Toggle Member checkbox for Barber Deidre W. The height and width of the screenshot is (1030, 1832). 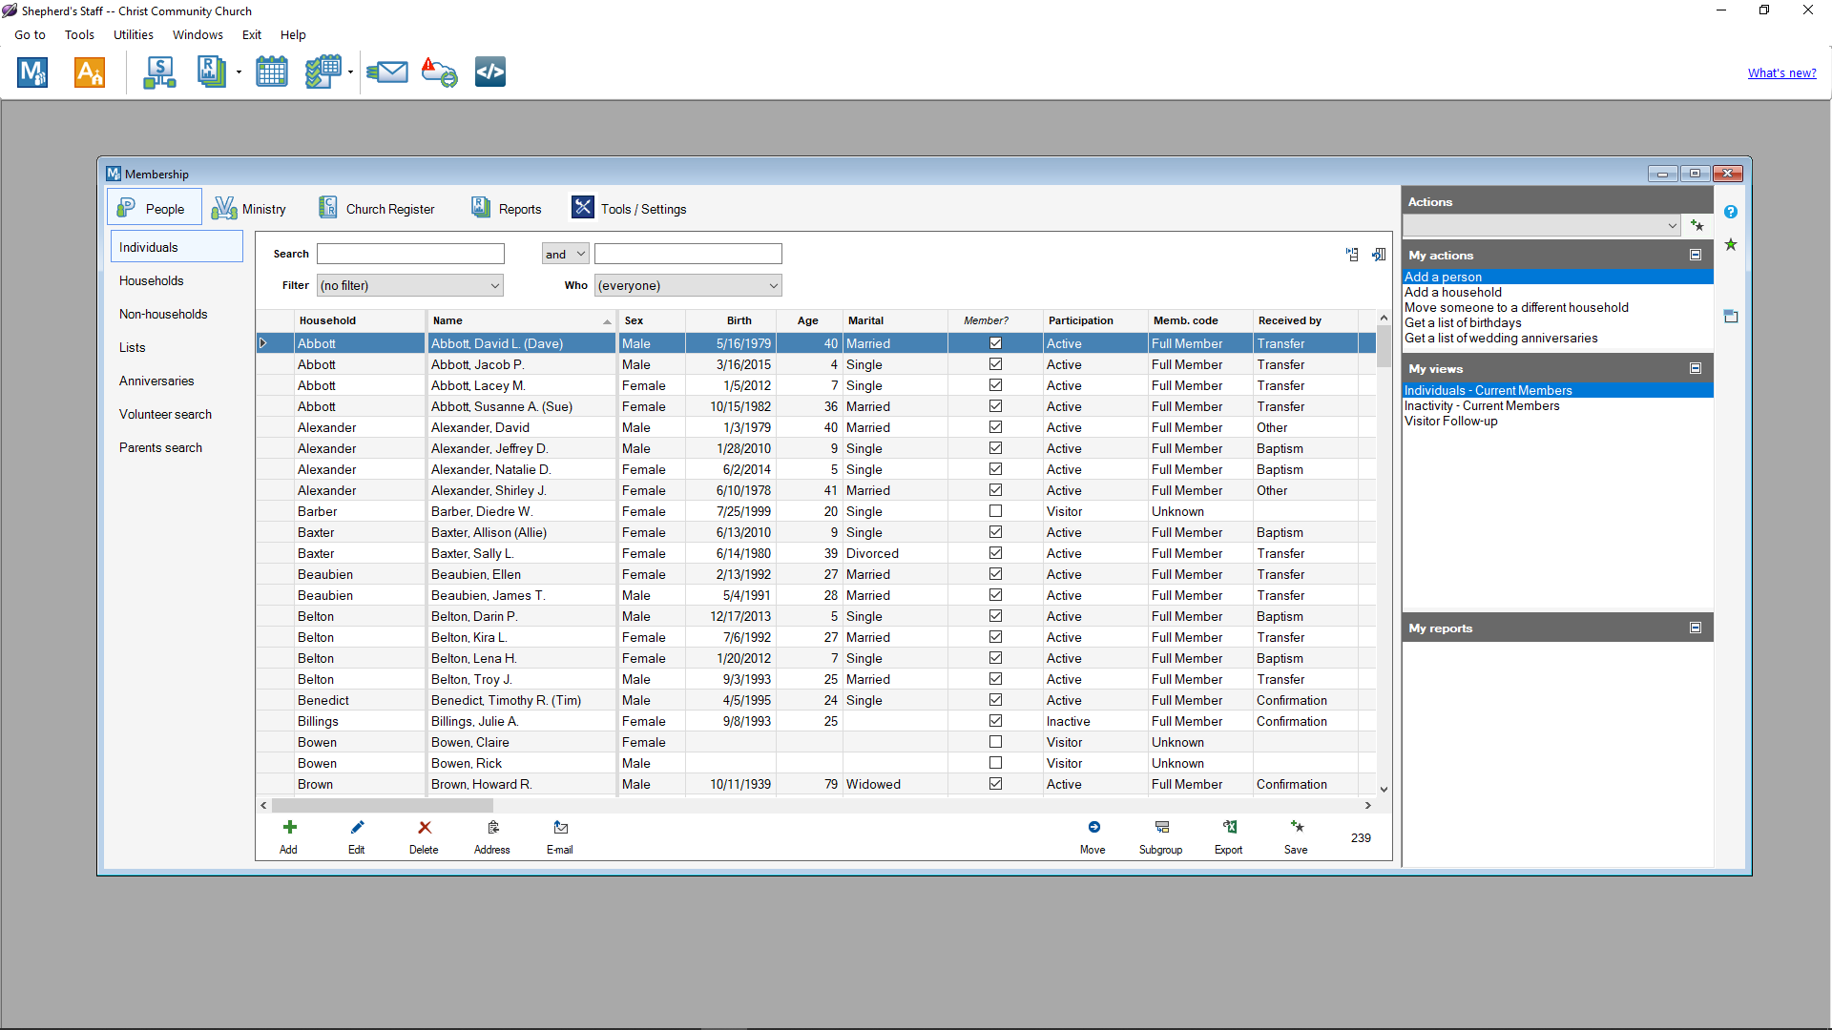tap(995, 510)
